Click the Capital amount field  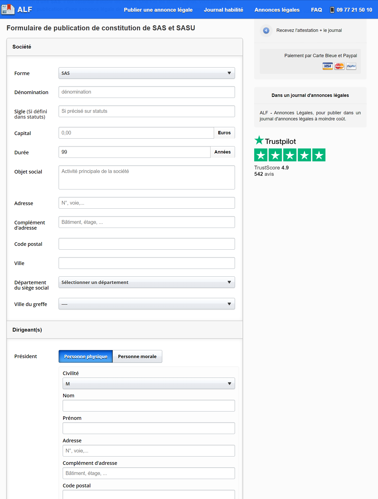point(136,133)
